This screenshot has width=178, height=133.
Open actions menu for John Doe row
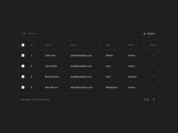[x=154, y=55]
